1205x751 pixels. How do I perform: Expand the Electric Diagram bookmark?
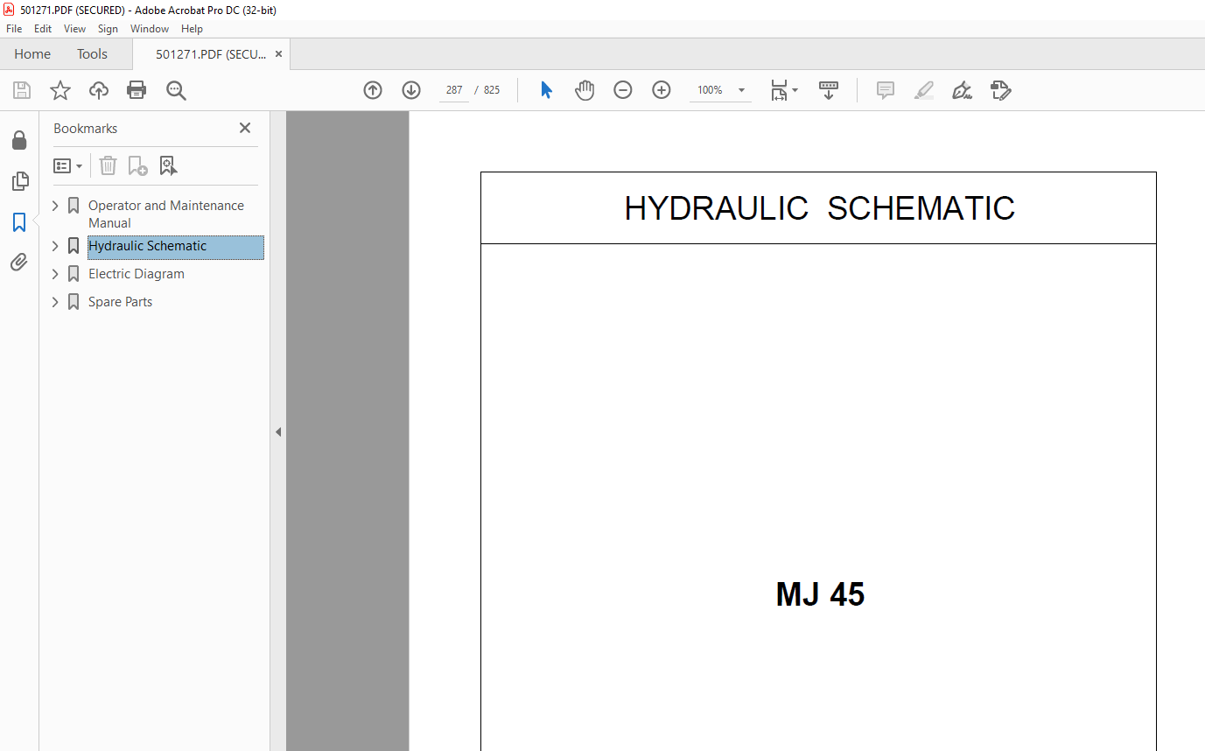[56, 274]
